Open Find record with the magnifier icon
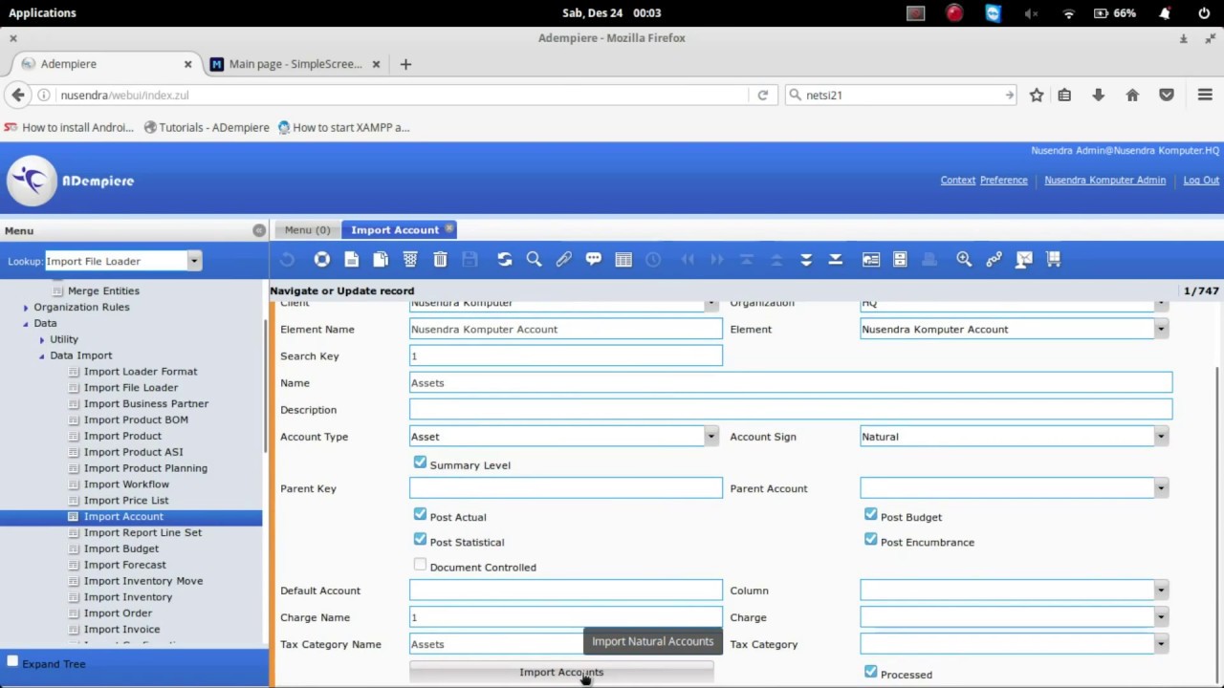The width and height of the screenshot is (1224, 688). pos(534,259)
